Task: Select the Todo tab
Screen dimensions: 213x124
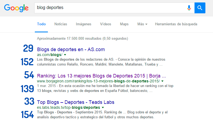Action: [41, 24]
